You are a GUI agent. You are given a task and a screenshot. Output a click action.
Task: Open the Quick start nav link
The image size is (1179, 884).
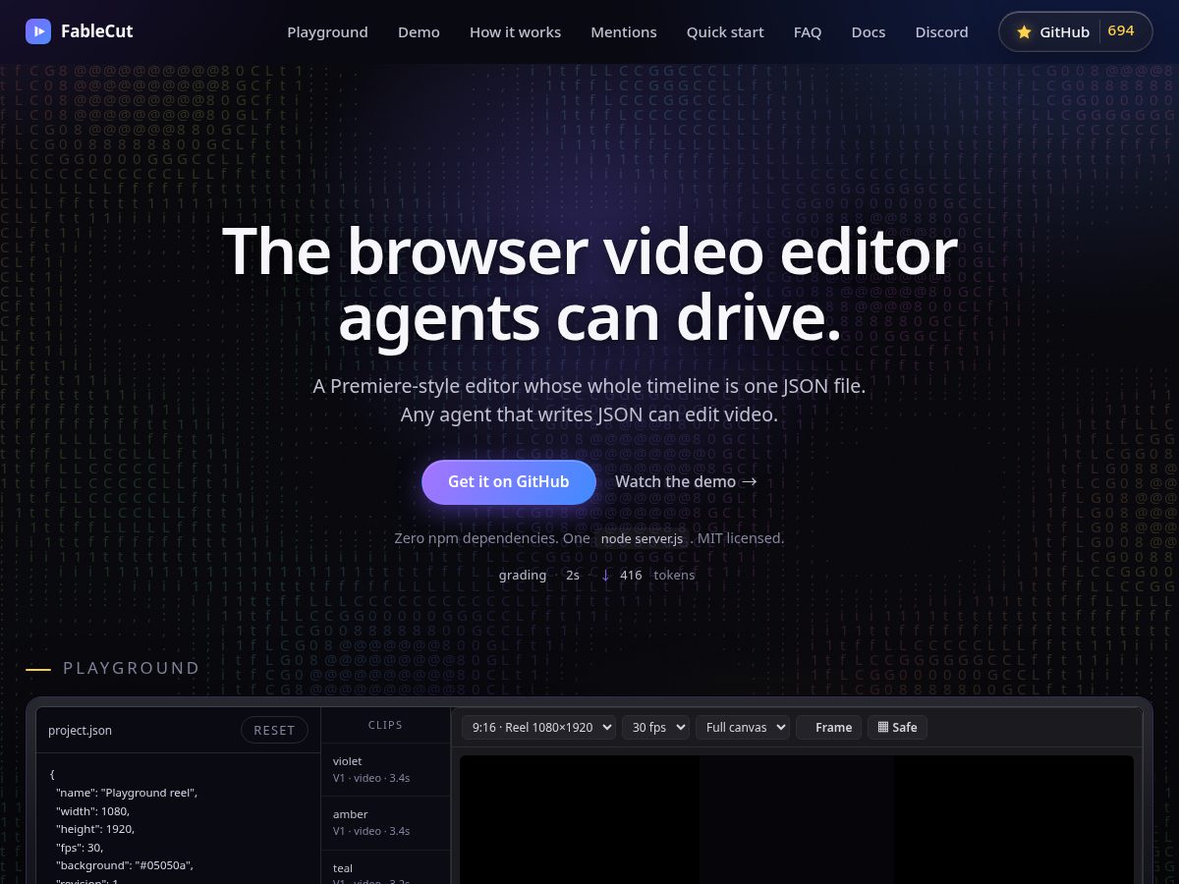[x=725, y=32]
